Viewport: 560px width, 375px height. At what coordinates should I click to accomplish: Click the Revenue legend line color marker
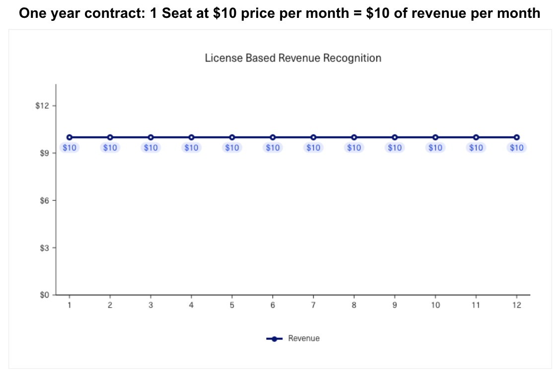pyautogui.click(x=275, y=338)
